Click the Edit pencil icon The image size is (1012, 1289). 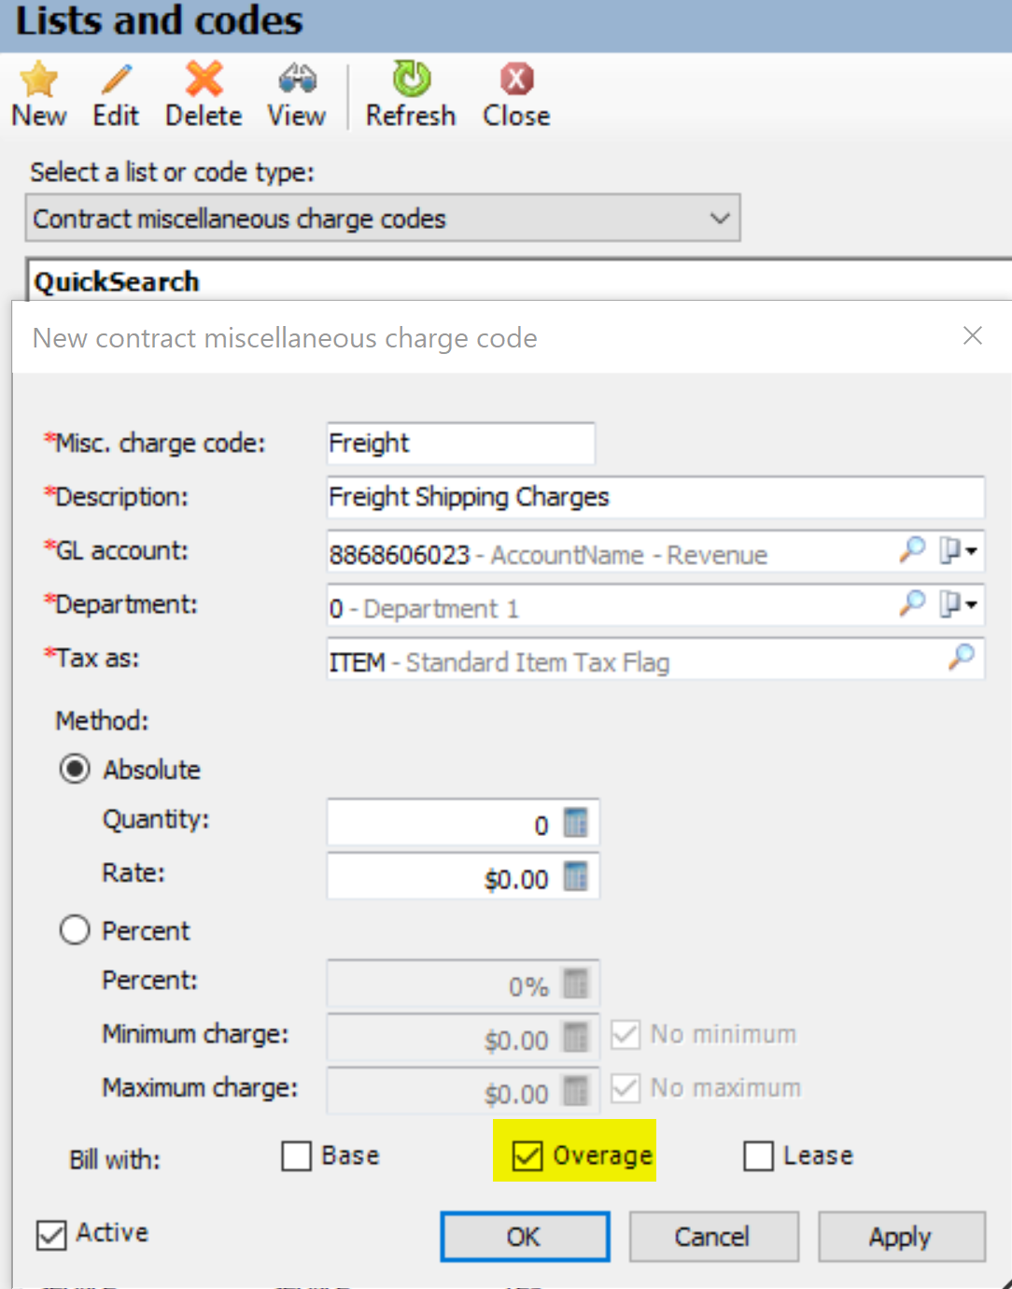click(116, 80)
